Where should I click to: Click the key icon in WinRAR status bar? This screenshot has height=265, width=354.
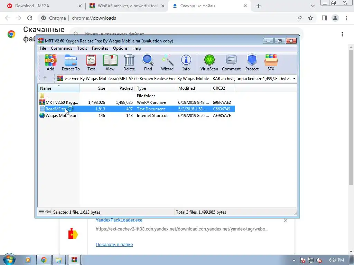pos(48,212)
